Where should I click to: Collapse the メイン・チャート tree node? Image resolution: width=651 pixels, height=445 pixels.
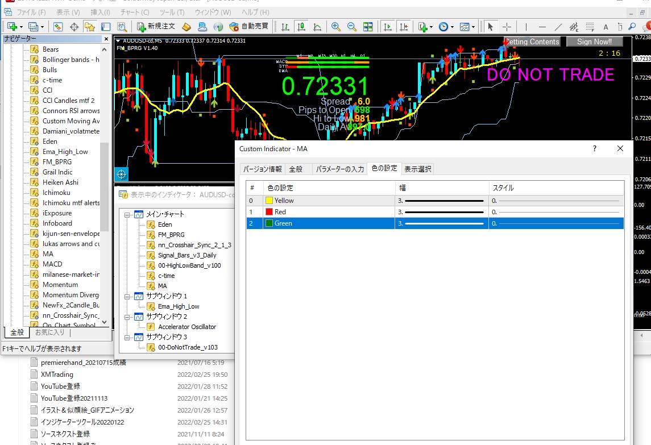(127, 214)
